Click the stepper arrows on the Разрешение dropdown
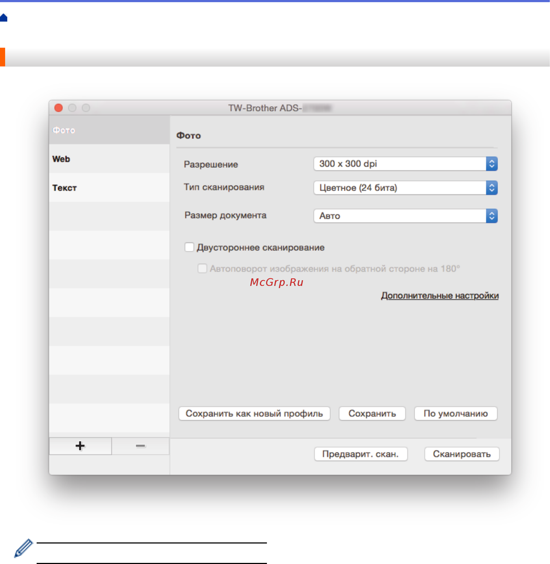This screenshot has width=550, height=564. pos(491,164)
